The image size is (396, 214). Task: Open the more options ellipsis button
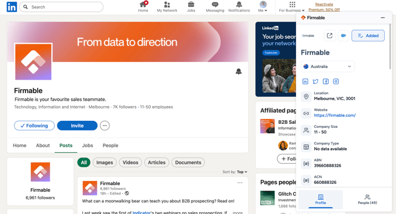105,126
